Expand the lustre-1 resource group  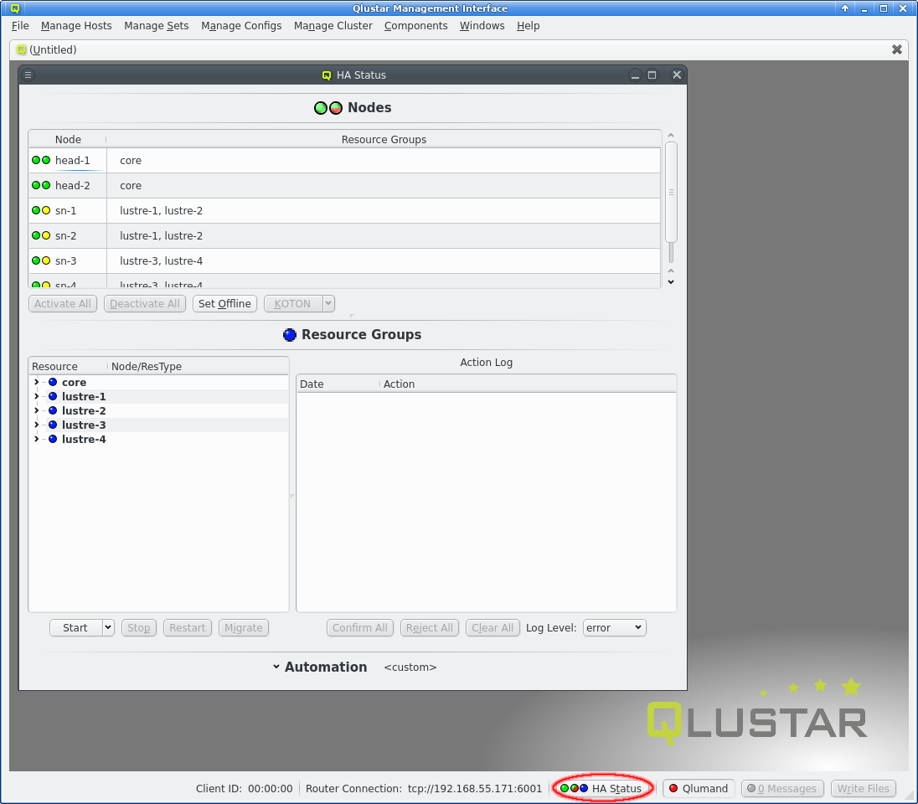click(36, 396)
